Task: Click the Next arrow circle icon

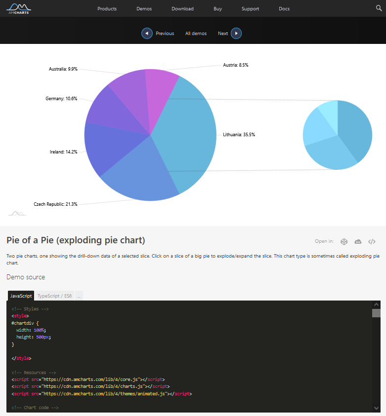Action: click(x=236, y=34)
